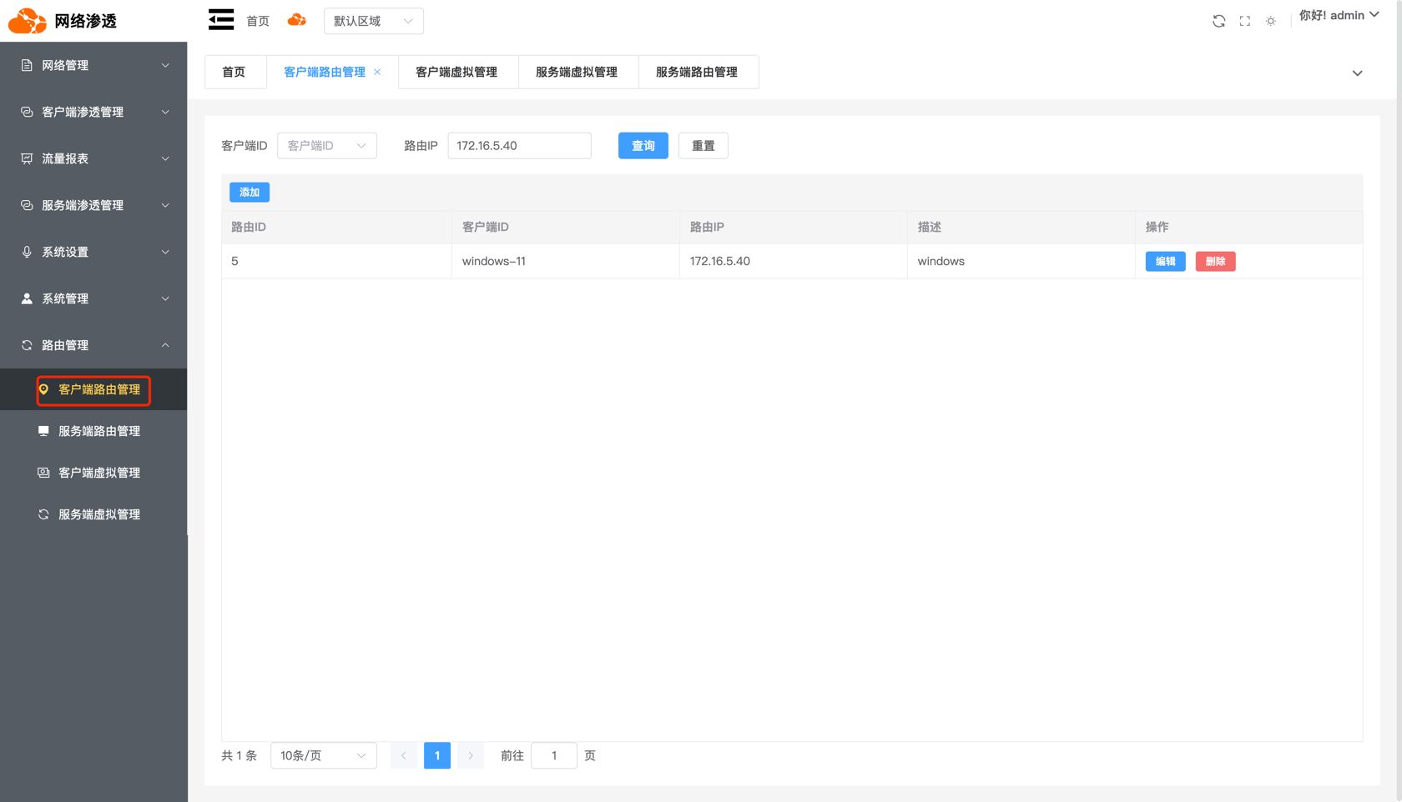Screen dimensions: 1402x802
Task: Enter fullscreen mode using the expand icon
Action: 1244,21
